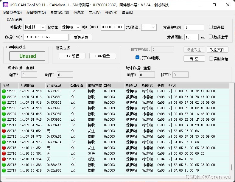Screen dimensions: 235x182
Task: Click the 数据(HEX) input field
Action: click(46, 37)
